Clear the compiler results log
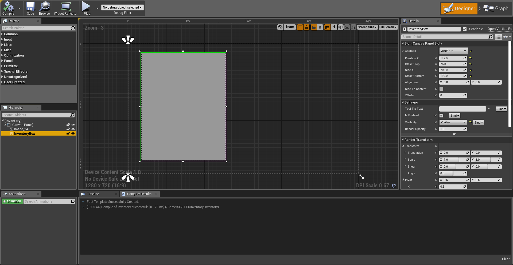This screenshot has width=513, height=265. tap(506, 259)
